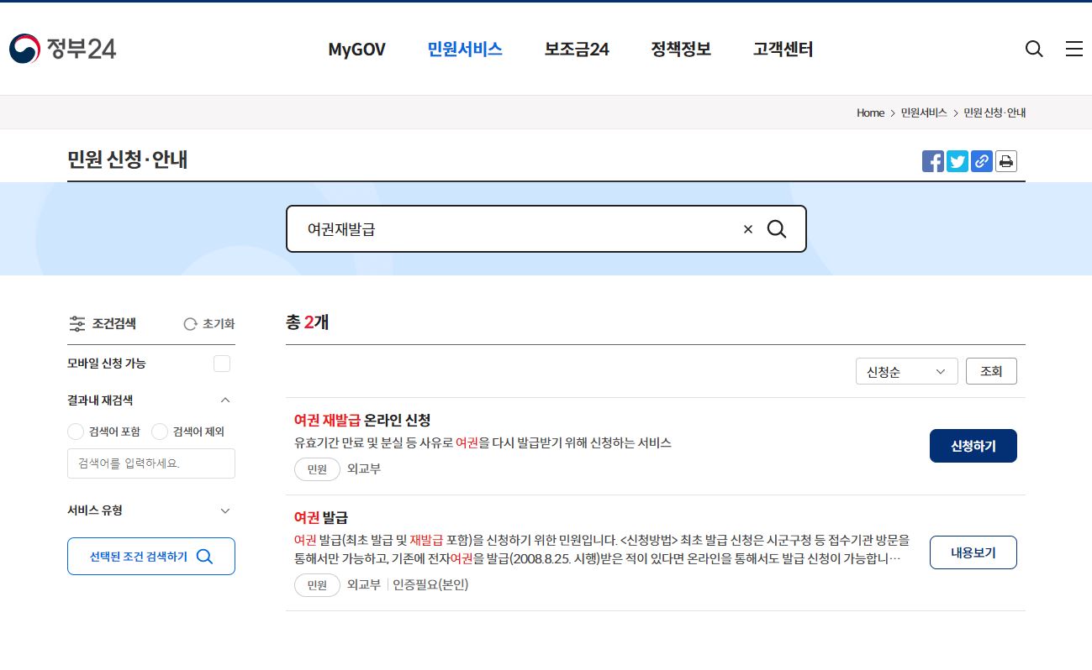Open the 신청순 sort dropdown
The image size is (1092, 670).
pyautogui.click(x=906, y=370)
